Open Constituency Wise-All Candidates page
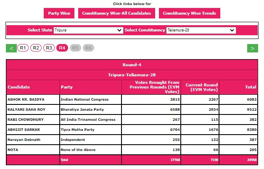The image size is (264, 169). click(116, 13)
